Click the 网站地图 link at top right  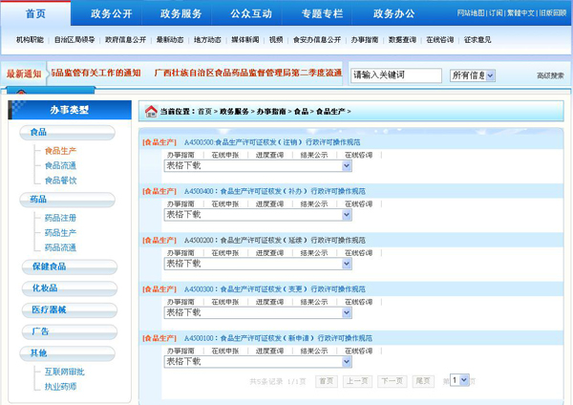point(470,13)
